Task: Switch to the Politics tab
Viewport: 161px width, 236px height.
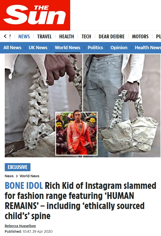Action: click(95, 48)
